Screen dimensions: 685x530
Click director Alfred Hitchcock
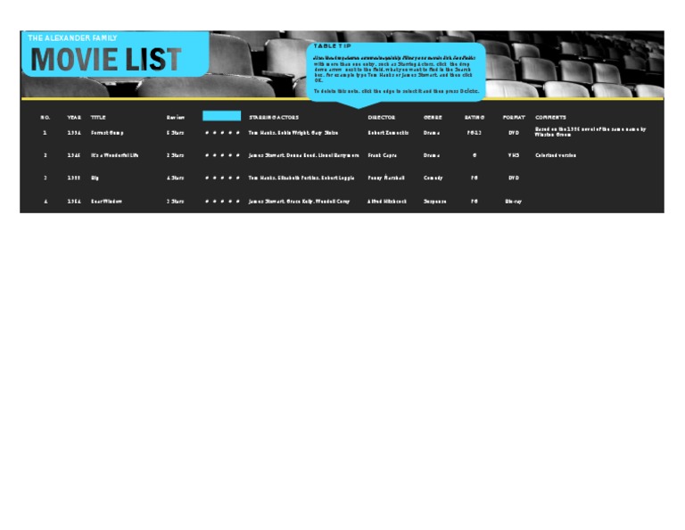387,202
